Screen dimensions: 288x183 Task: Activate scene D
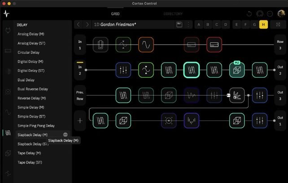click(226, 25)
